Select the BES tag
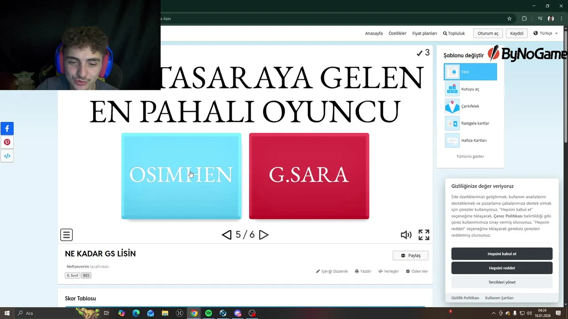 tap(86, 276)
